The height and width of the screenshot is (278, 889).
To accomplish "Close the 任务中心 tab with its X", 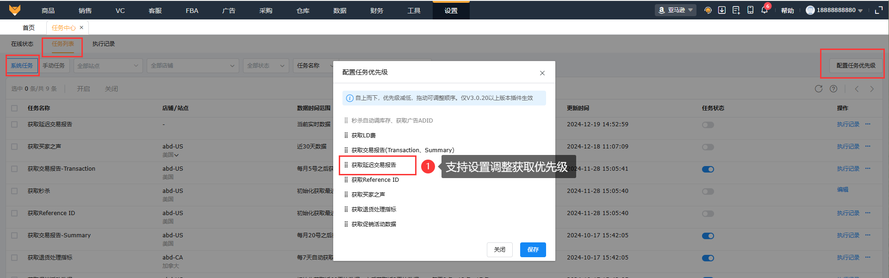I will click(x=81, y=27).
